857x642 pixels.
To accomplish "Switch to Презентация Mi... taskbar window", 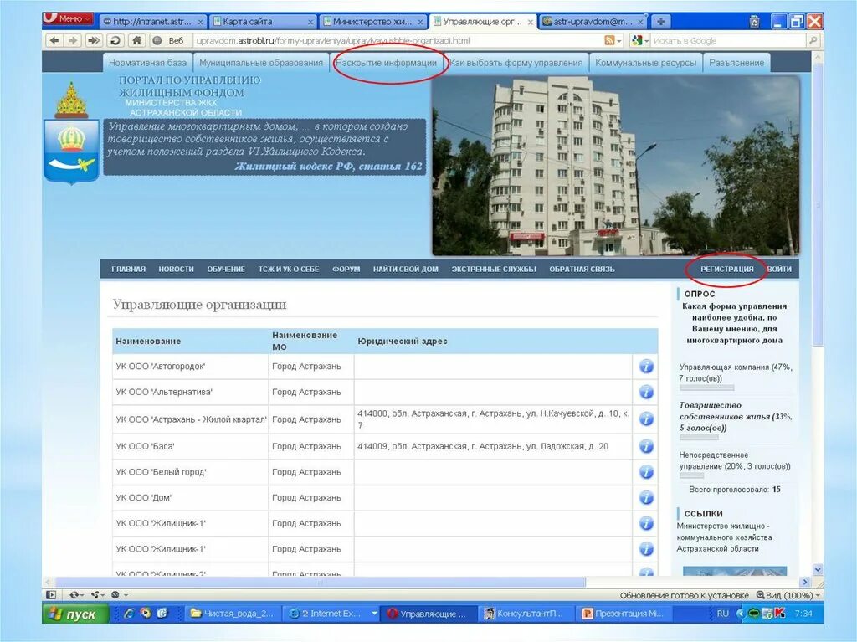I will click(624, 614).
